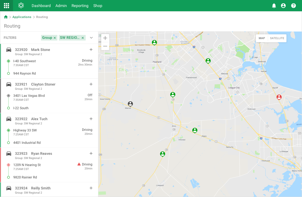
Task: Remove the SW REGIO... filter chip
Action: pos(83,38)
